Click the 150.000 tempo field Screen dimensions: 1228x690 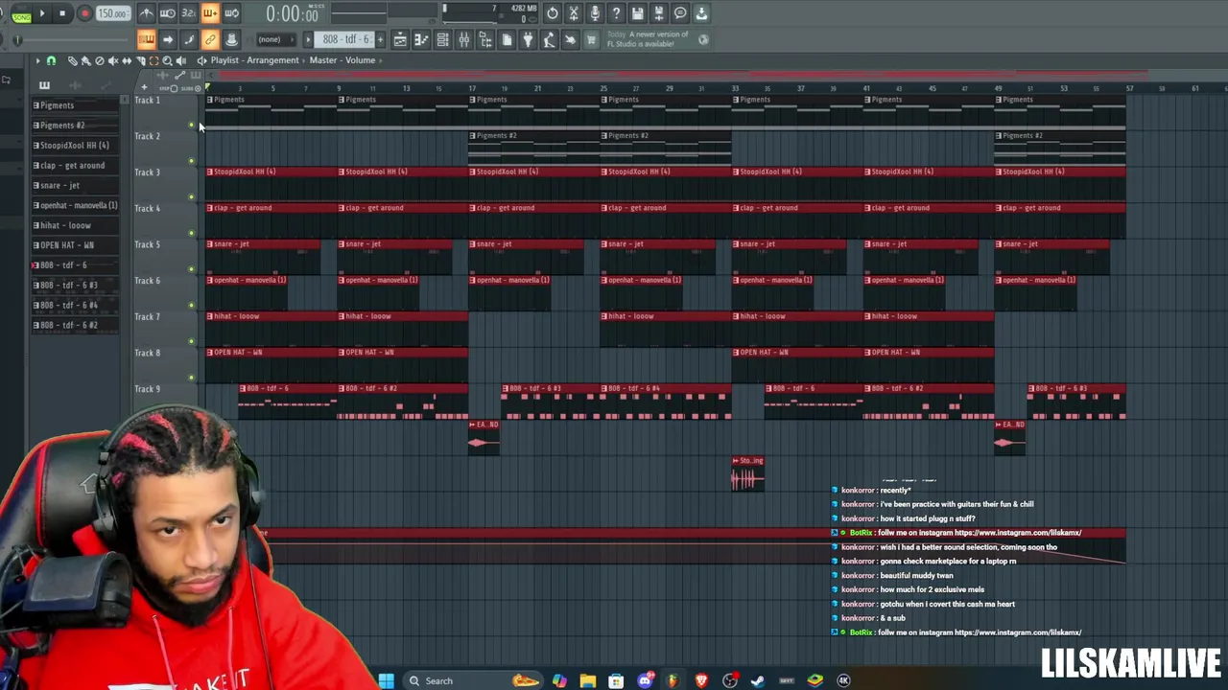click(x=112, y=13)
